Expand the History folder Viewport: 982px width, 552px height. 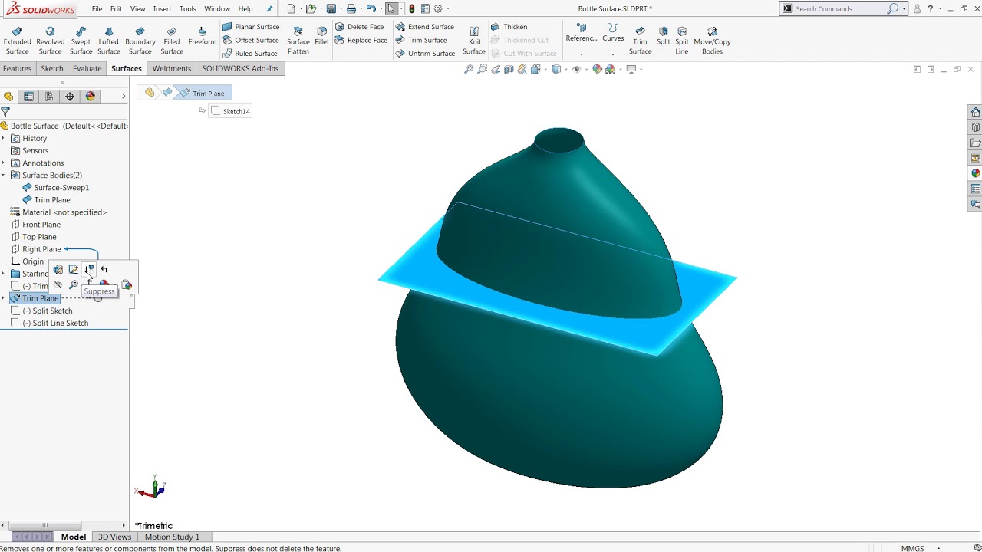pyautogui.click(x=3, y=139)
